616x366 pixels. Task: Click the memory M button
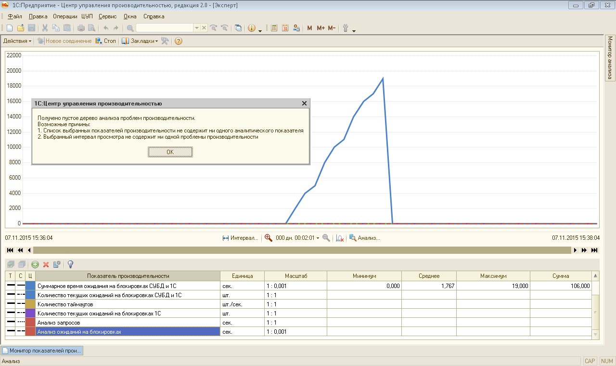click(309, 28)
